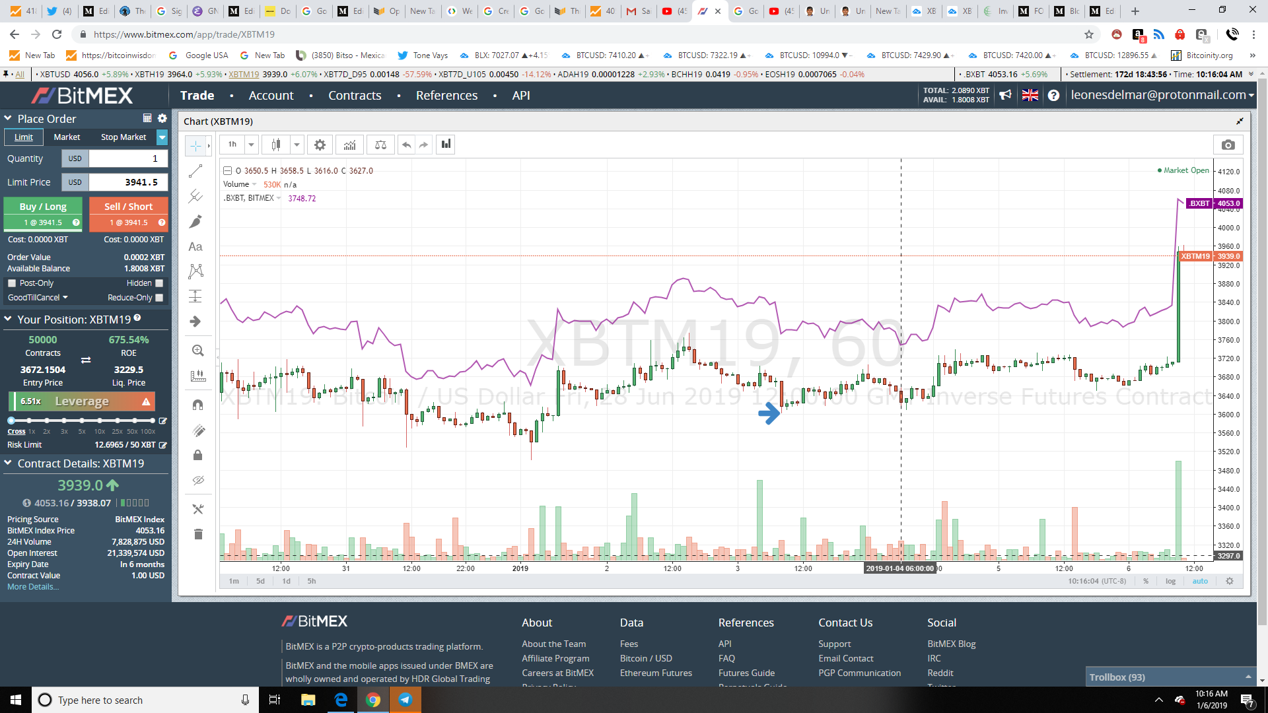Collapse the Contract Details panel
1268x713 pixels.
click(8, 463)
